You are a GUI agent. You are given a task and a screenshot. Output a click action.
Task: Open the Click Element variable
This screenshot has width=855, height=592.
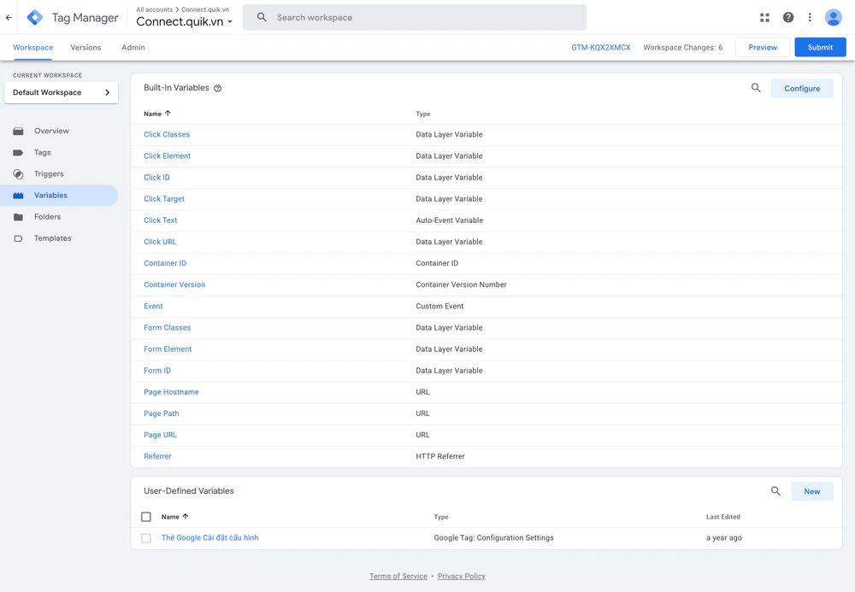(168, 155)
